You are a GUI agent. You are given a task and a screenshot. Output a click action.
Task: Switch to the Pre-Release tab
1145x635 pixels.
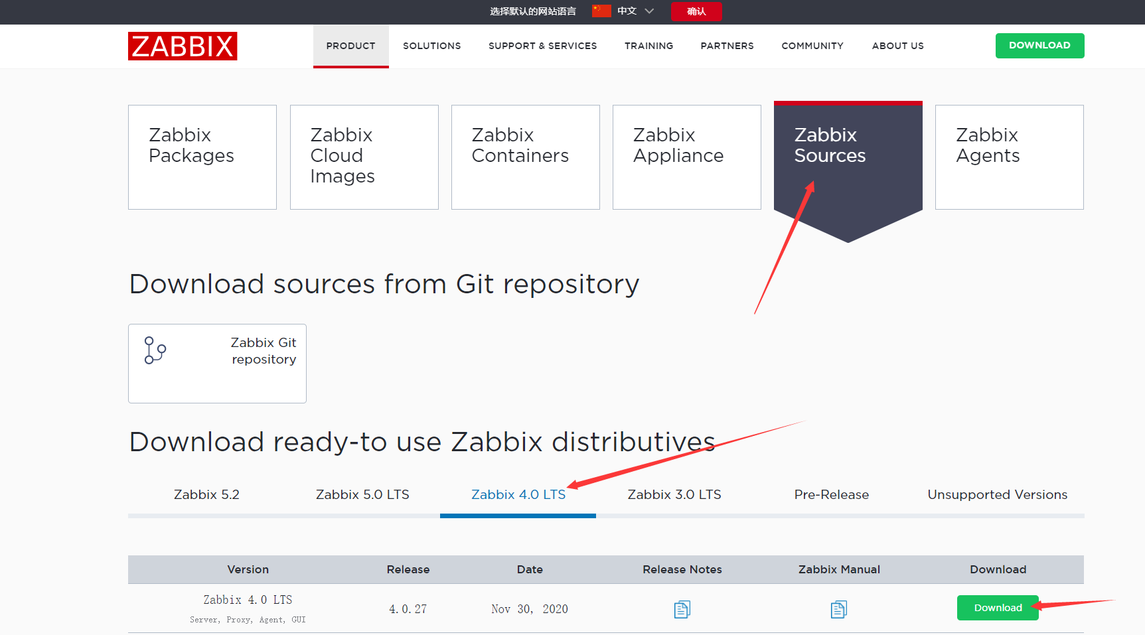pyautogui.click(x=831, y=494)
